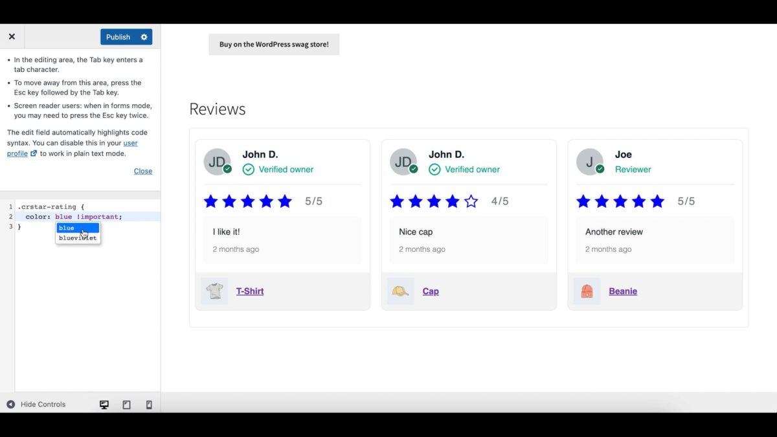Open the Cap product link
This screenshot has height=437, width=777.
coord(430,291)
